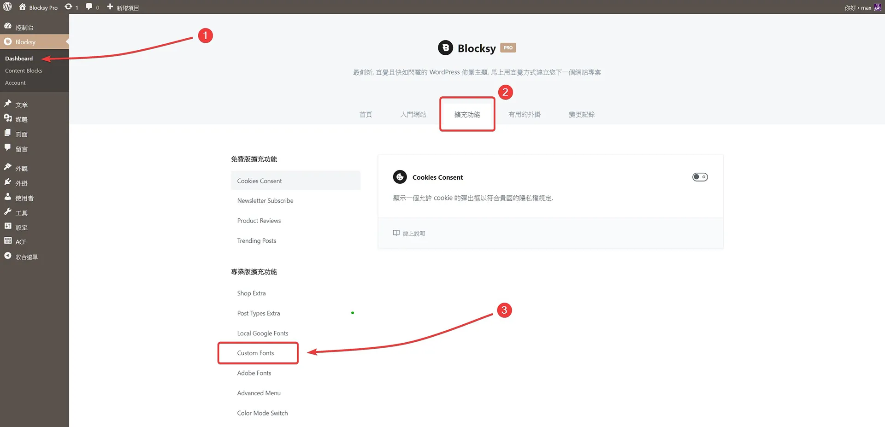The height and width of the screenshot is (427, 885).
Task: Open the 有用的外掛 tab
Action: (525, 114)
